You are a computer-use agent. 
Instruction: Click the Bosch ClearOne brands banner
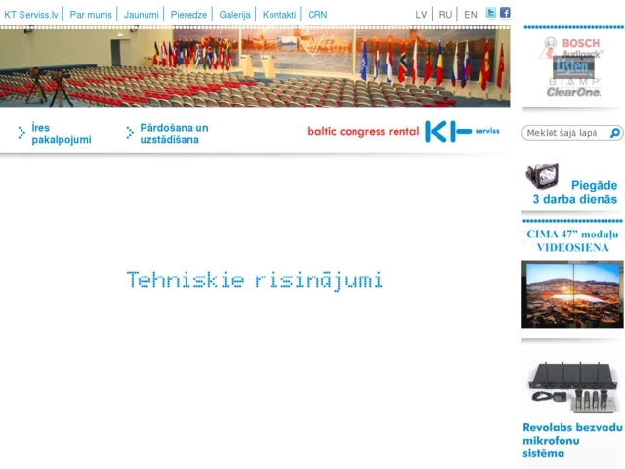click(573, 67)
